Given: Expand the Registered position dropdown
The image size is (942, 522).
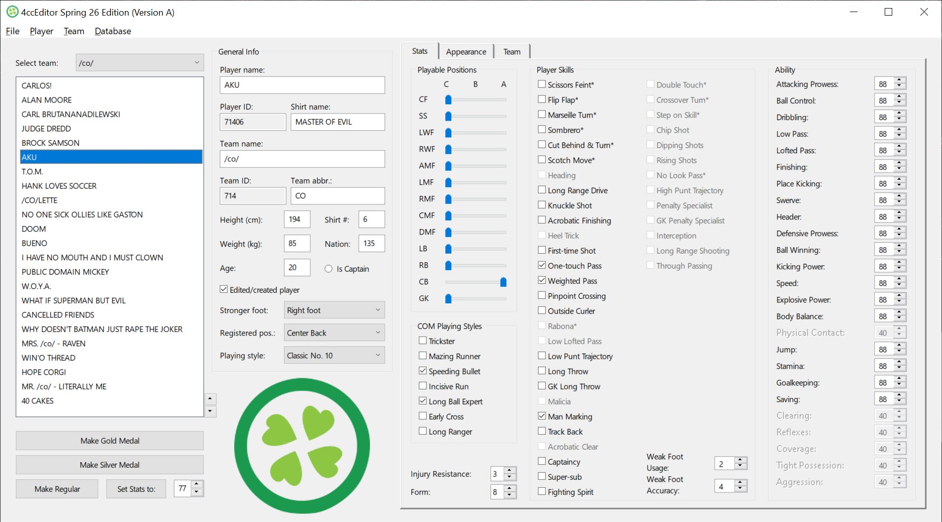Looking at the screenshot, I should [334, 333].
